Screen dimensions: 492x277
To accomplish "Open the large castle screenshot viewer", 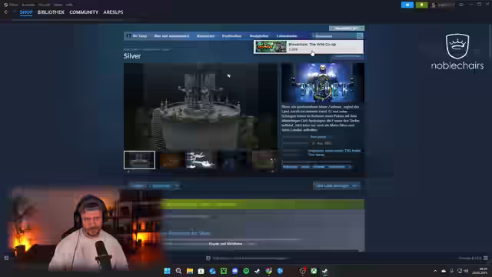I will coord(200,106).
